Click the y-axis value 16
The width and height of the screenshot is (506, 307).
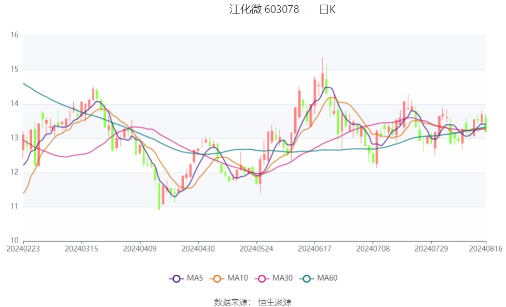[15, 35]
